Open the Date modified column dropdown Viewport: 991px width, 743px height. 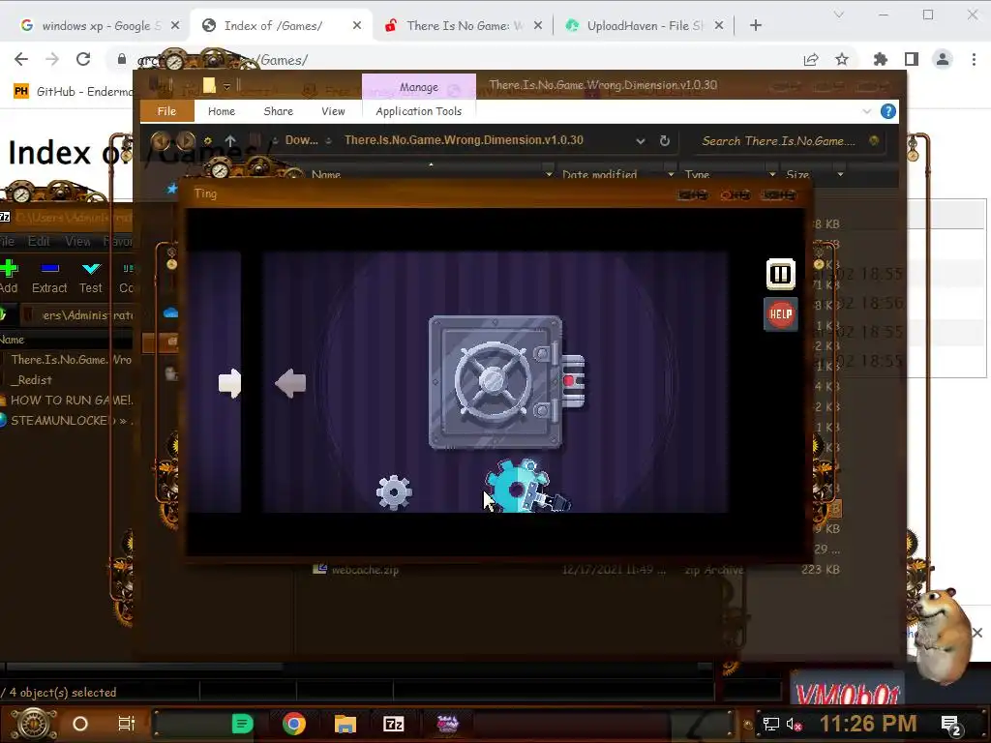(671, 174)
